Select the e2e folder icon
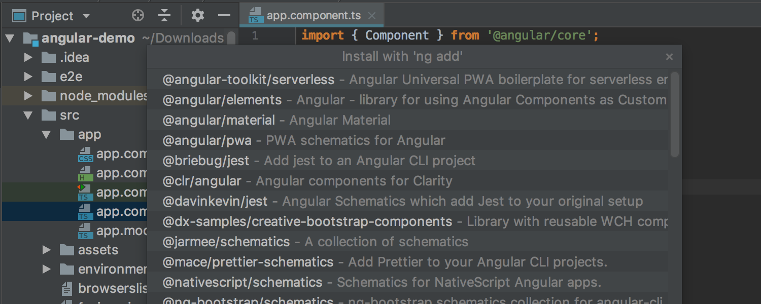Screen dimensions: 761x304 coord(49,77)
